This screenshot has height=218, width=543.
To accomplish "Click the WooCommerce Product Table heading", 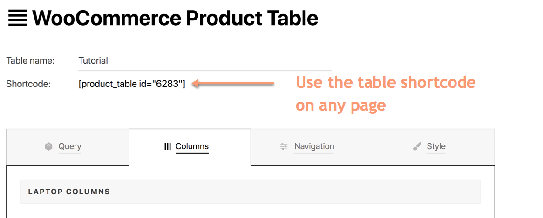I will [x=175, y=19].
